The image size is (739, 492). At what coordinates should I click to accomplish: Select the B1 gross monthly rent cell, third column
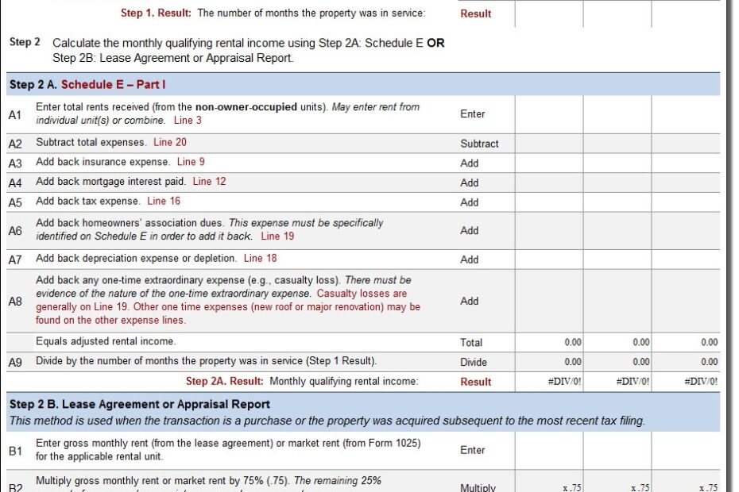(x=687, y=451)
